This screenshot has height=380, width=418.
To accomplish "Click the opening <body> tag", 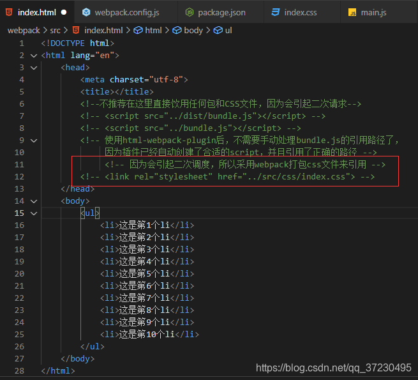I will point(75,201).
